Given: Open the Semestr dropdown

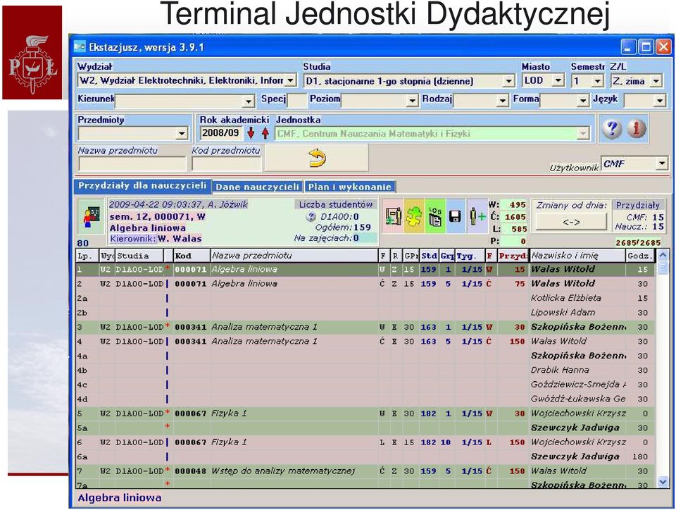Looking at the screenshot, I should coord(597,80).
